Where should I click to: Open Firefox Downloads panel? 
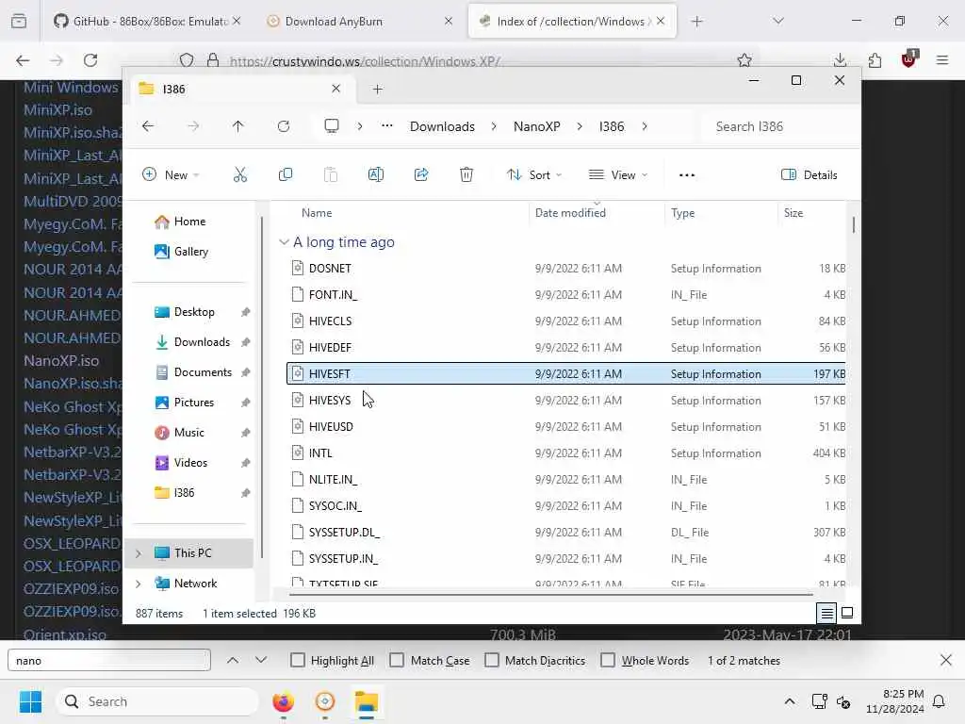pyautogui.click(x=840, y=60)
